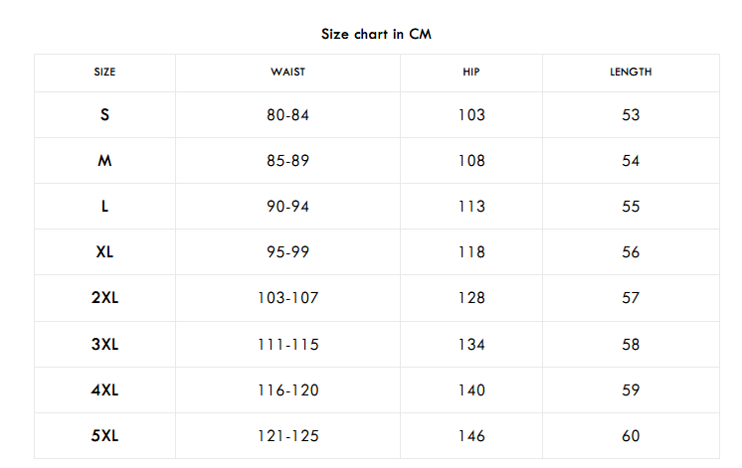The height and width of the screenshot is (468, 742).
Task: Click waist value 80-84
Action: (x=287, y=115)
